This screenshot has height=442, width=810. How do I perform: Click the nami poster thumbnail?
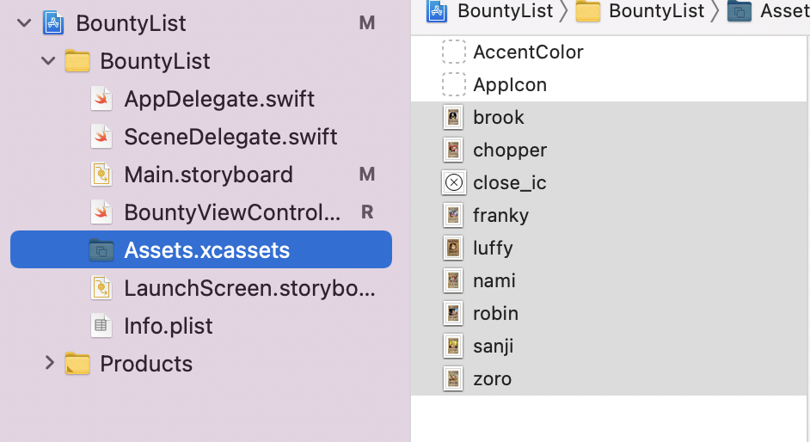pyautogui.click(x=453, y=280)
